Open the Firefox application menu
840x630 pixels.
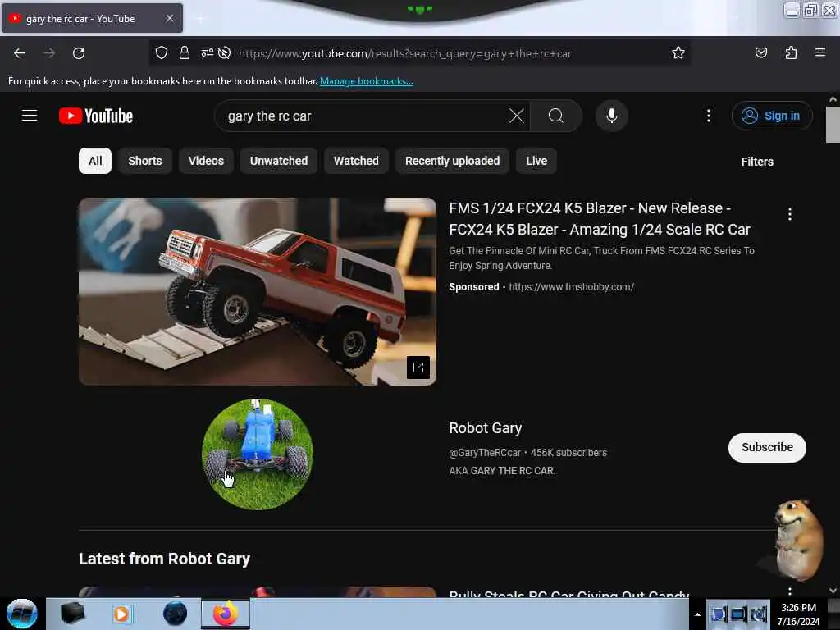[x=820, y=52]
